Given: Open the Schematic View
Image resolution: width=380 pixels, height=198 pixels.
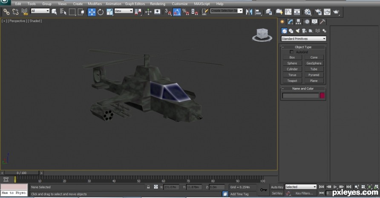Looking at the screenshot, I should 297,12.
